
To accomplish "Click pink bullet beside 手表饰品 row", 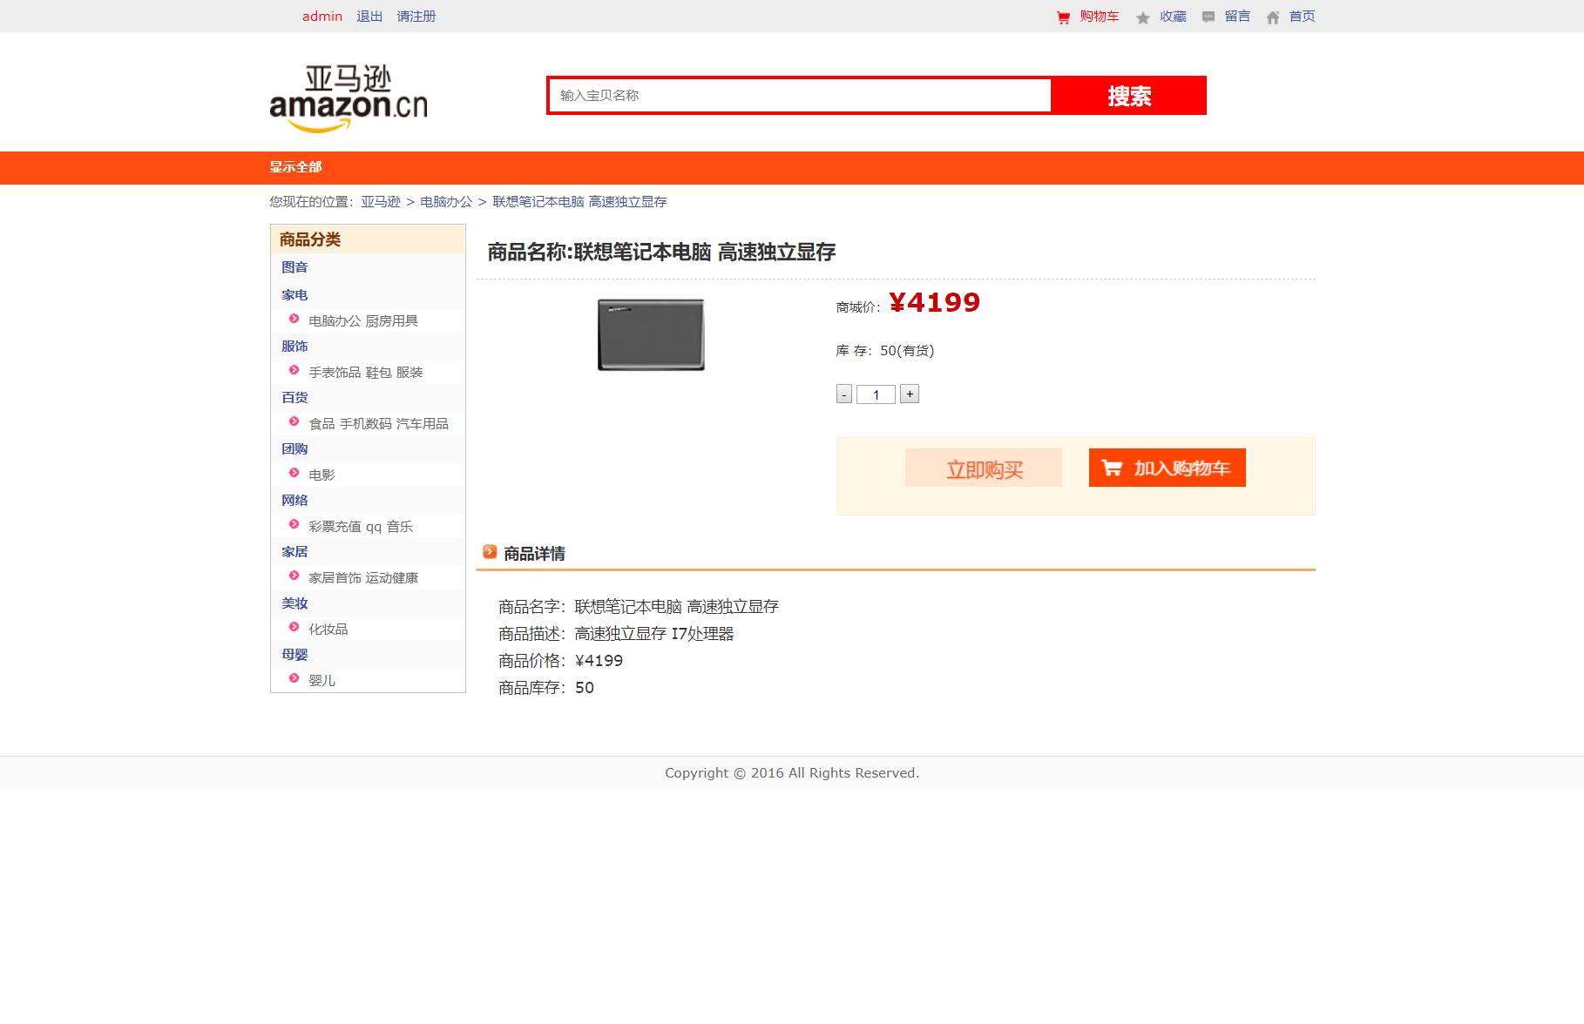I will pos(294,370).
